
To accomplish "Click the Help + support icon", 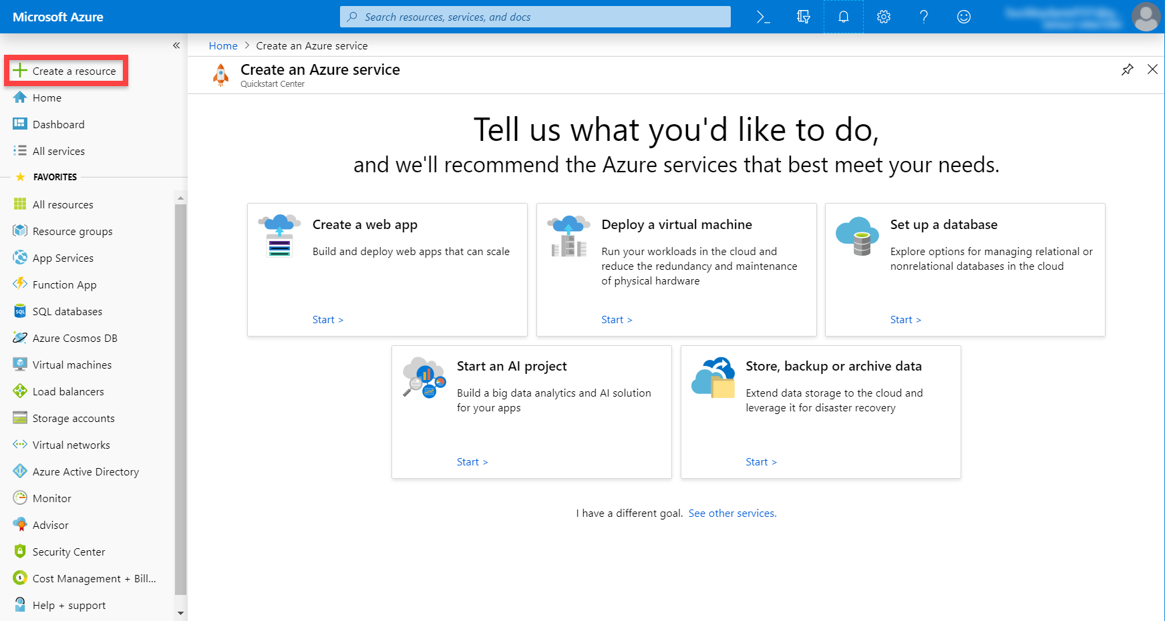I will click(20, 605).
